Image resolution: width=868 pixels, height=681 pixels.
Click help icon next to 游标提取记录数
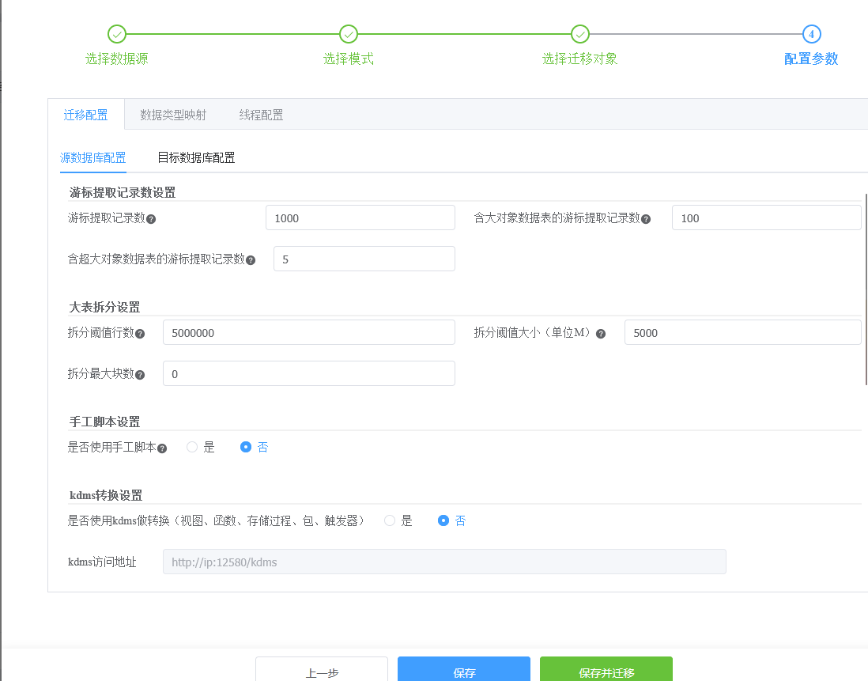(x=151, y=219)
